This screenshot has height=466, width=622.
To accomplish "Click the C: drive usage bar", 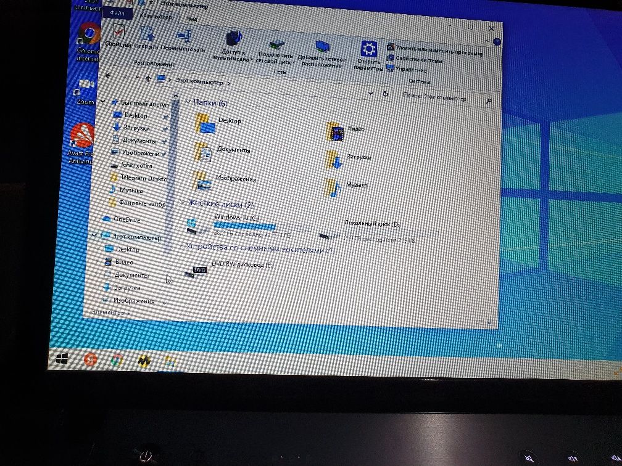I will pos(244,226).
